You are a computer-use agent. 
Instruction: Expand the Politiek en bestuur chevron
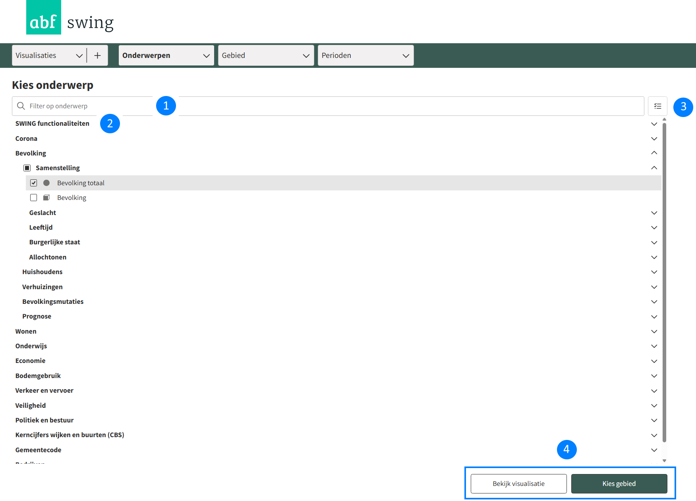click(x=654, y=420)
